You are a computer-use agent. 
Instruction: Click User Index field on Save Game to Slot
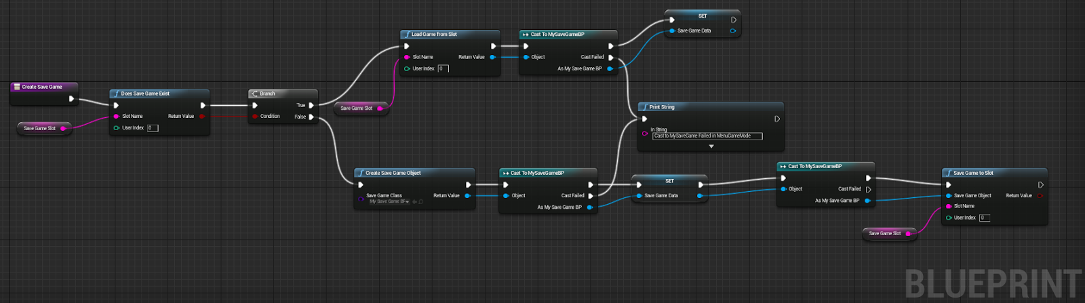coord(985,218)
